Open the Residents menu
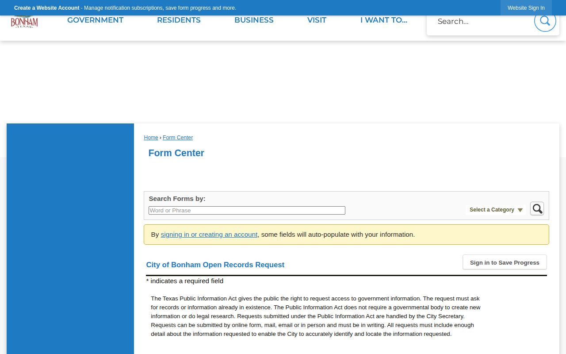The image size is (566, 354). [179, 20]
